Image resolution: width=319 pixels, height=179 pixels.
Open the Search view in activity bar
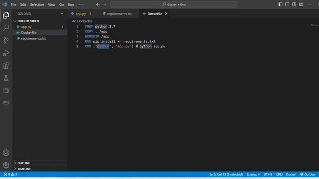click(x=6, y=28)
